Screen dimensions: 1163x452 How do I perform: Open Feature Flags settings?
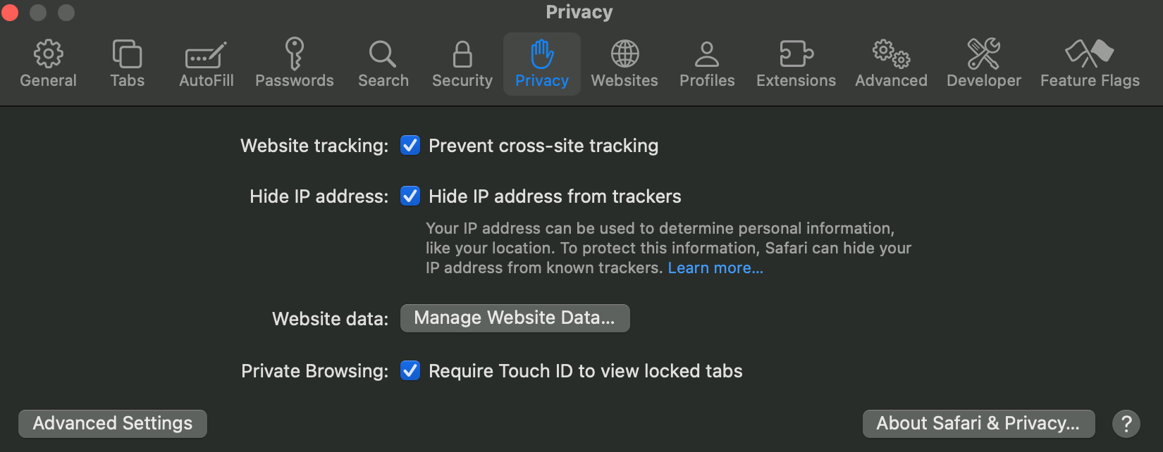click(x=1089, y=63)
